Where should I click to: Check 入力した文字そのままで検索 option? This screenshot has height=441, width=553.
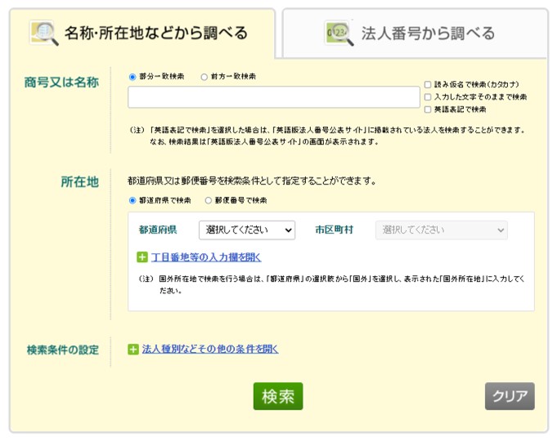click(x=428, y=97)
